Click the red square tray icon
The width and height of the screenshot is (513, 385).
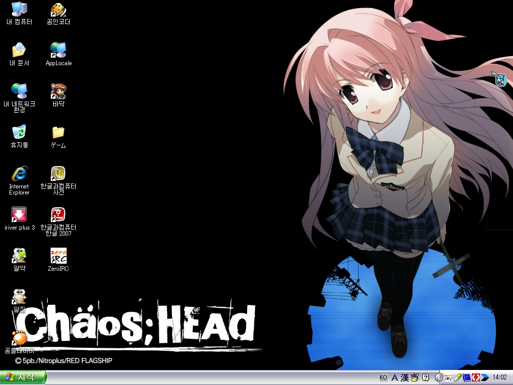[475, 378]
